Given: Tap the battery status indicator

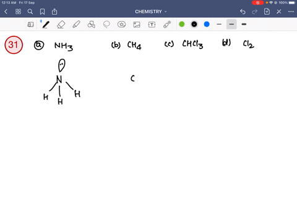Looking at the screenshot, I should [292, 2].
